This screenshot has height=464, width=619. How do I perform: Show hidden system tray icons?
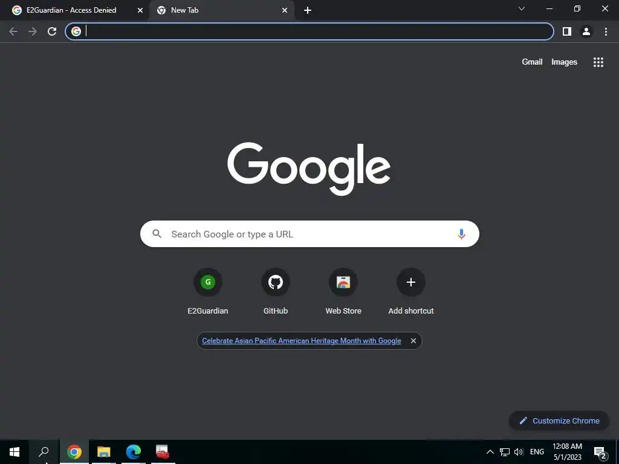[490, 452]
